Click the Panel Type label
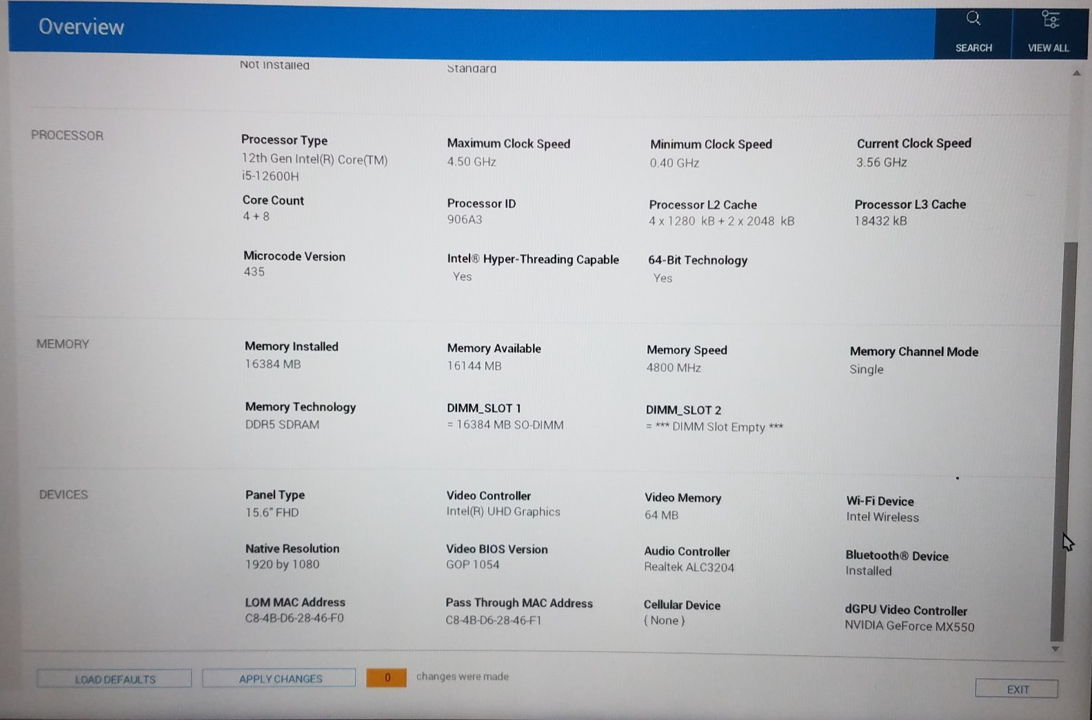 [275, 495]
